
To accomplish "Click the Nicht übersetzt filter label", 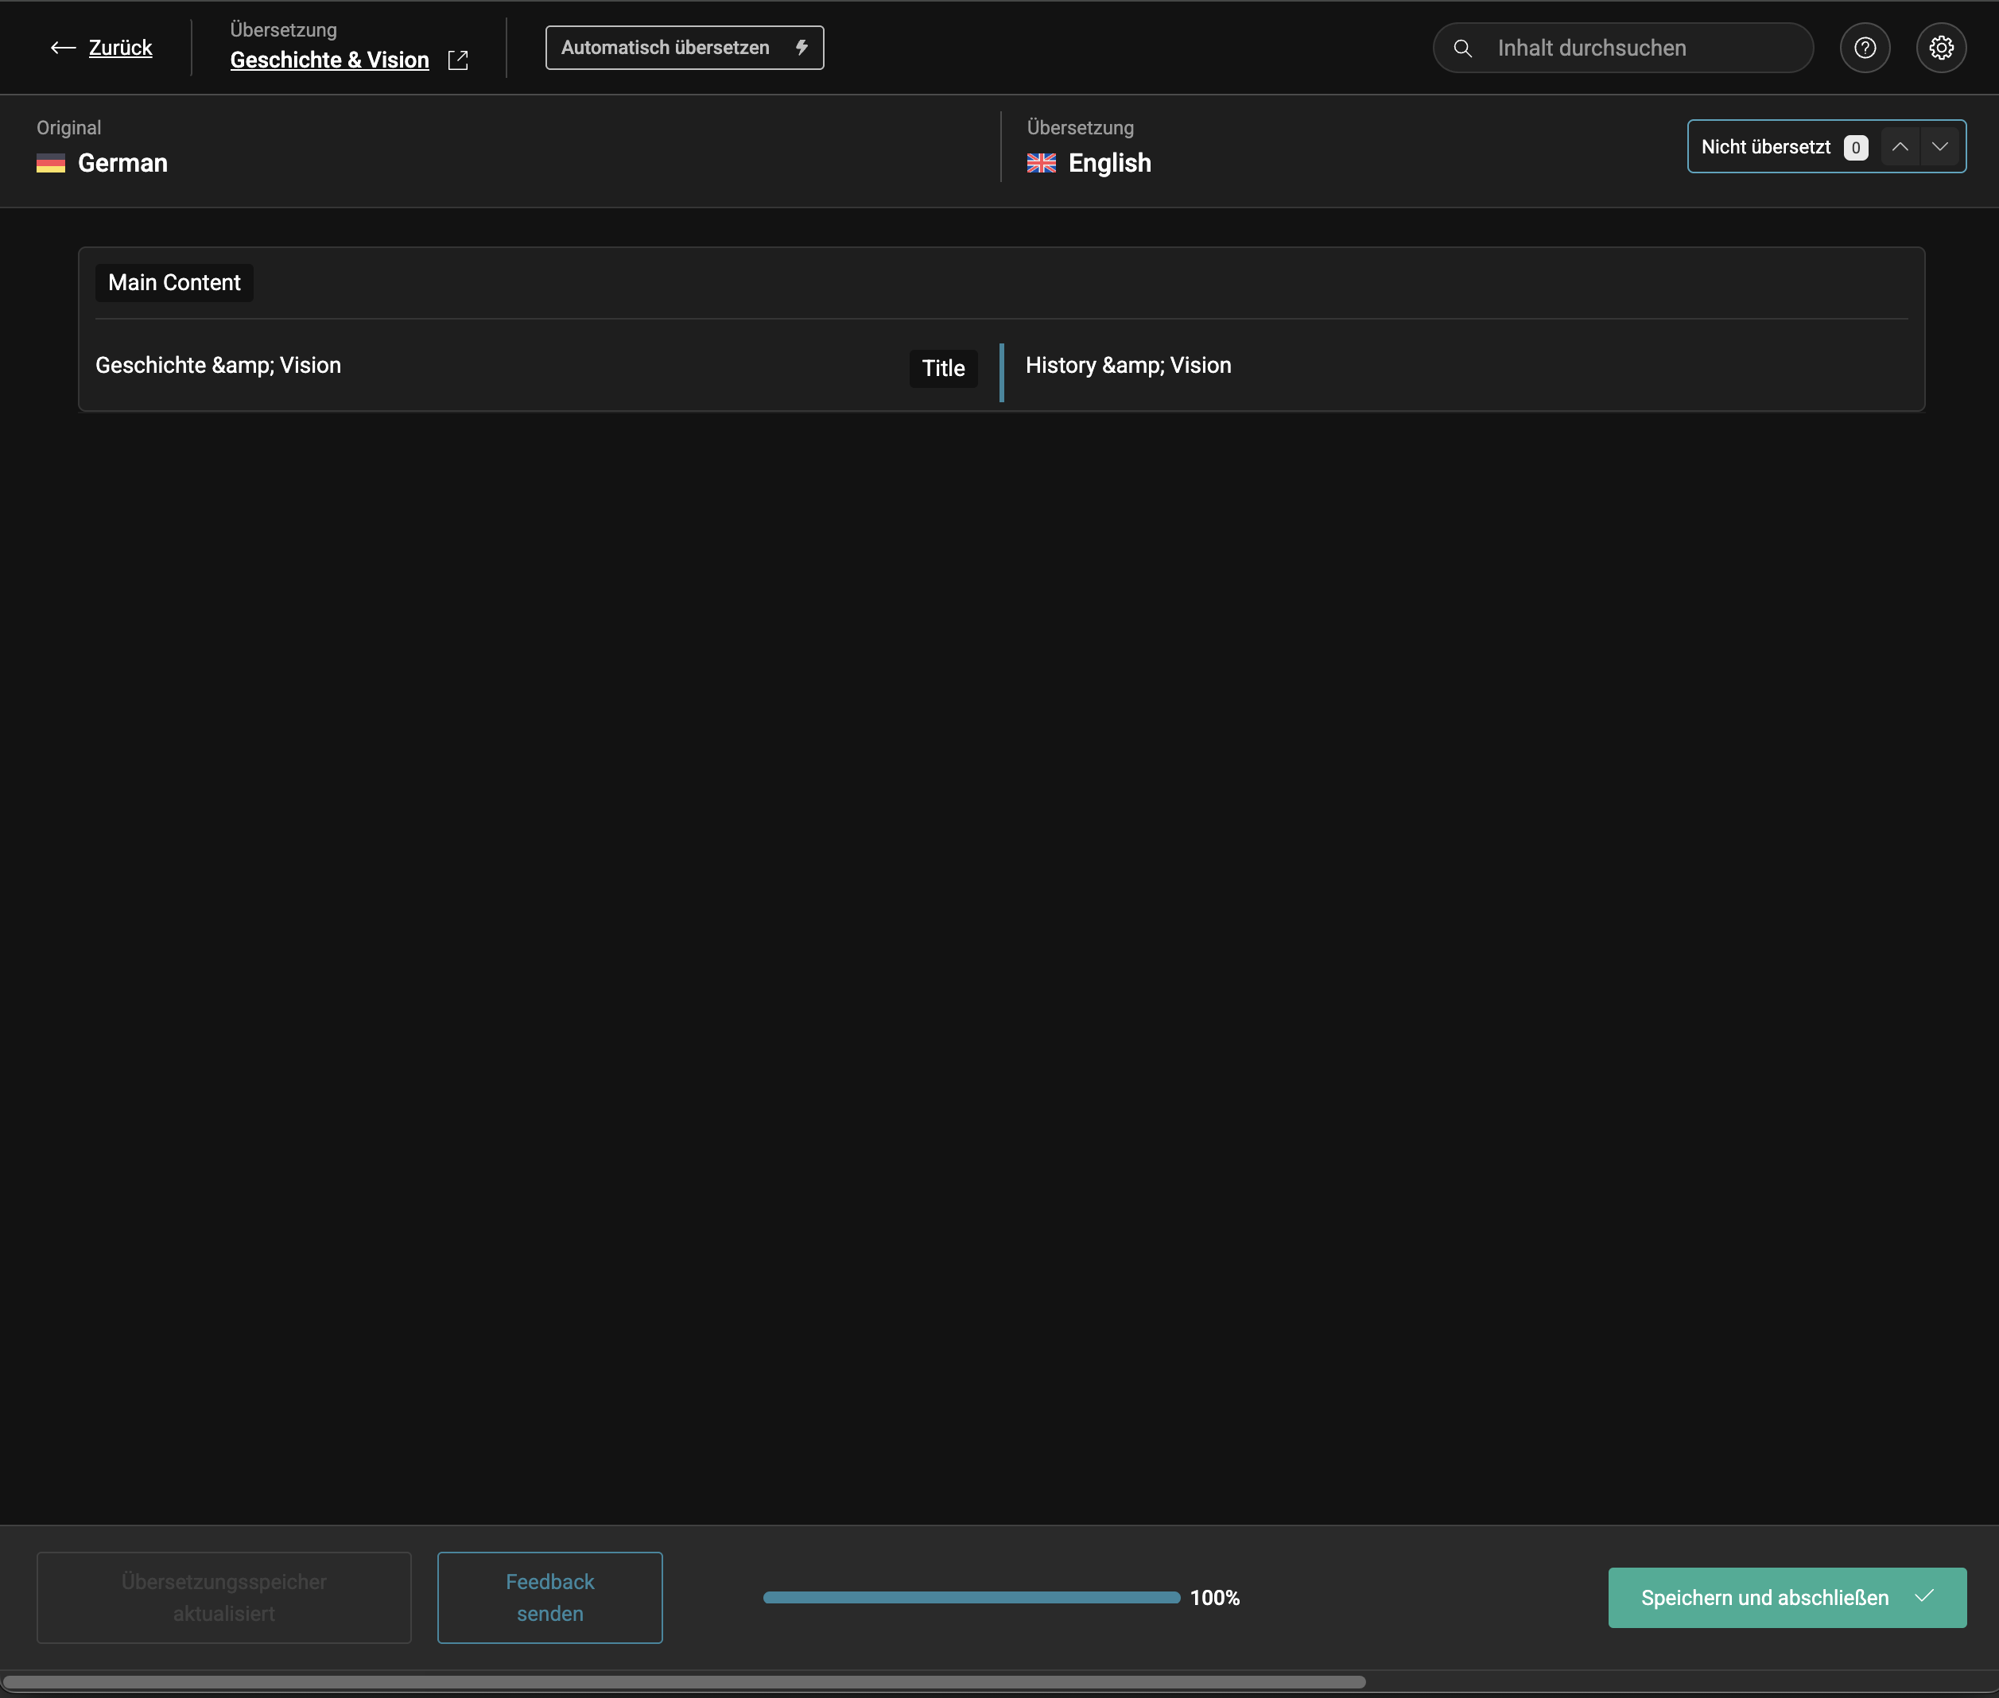I will tap(1765, 147).
